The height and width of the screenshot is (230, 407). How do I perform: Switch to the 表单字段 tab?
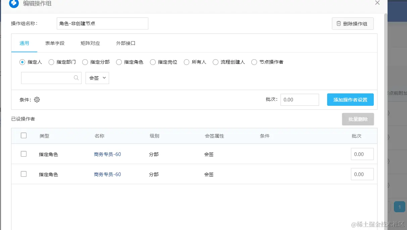click(55, 43)
